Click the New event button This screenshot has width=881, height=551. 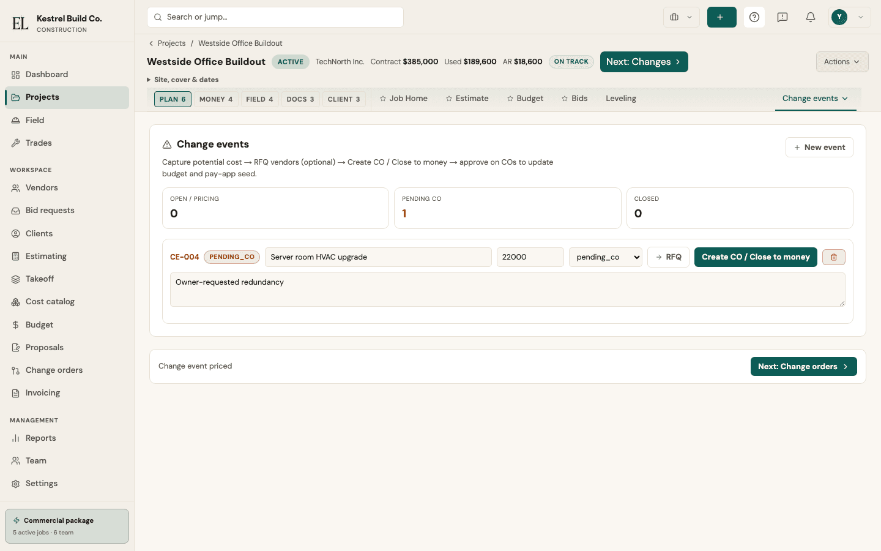click(x=819, y=148)
